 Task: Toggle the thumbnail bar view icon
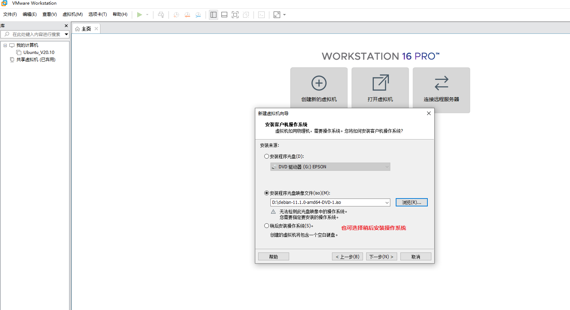point(224,15)
